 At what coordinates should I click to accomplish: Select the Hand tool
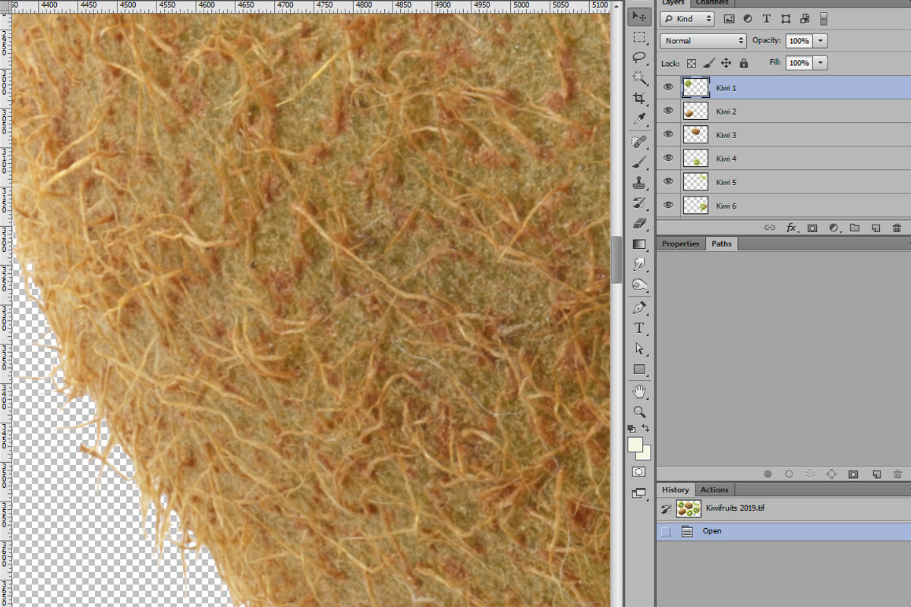[640, 392]
